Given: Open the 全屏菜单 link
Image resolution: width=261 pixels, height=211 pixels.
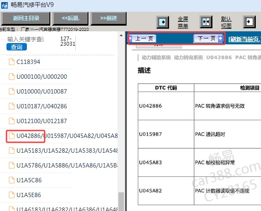Looking at the screenshot, I should (183, 22).
